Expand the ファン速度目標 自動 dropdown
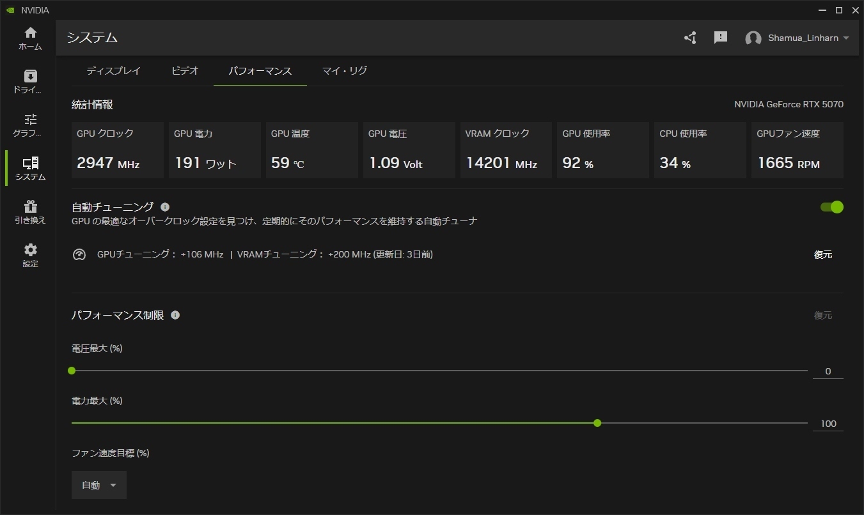Image resolution: width=864 pixels, height=515 pixels. pyautogui.click(x=99, y=485)
